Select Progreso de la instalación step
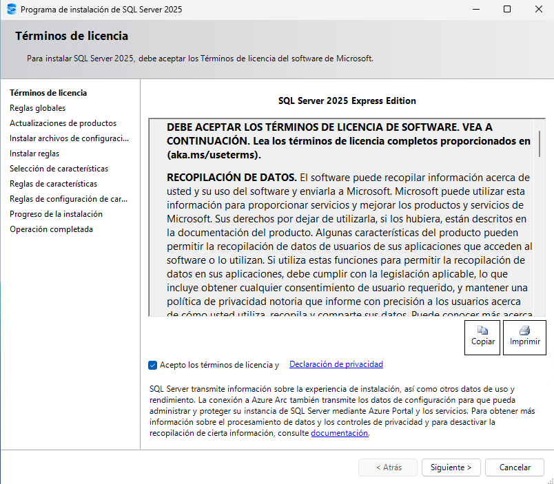The image size is (554, 484). pos(57,214)
